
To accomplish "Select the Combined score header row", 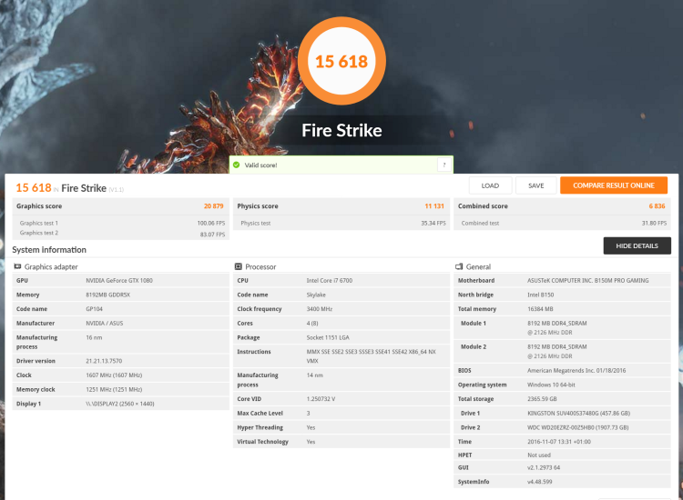I will pos(562,206).
